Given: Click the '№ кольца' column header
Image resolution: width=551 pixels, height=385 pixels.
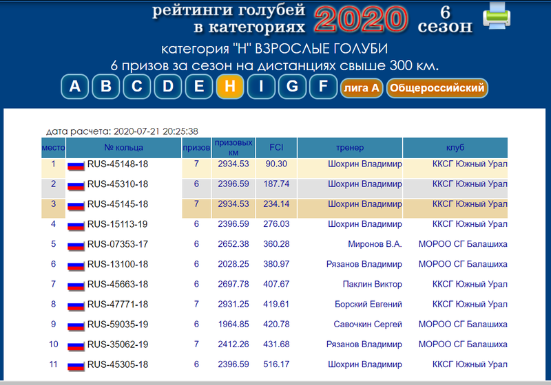Looking at the screenshot, I should [x=123, y=148].
